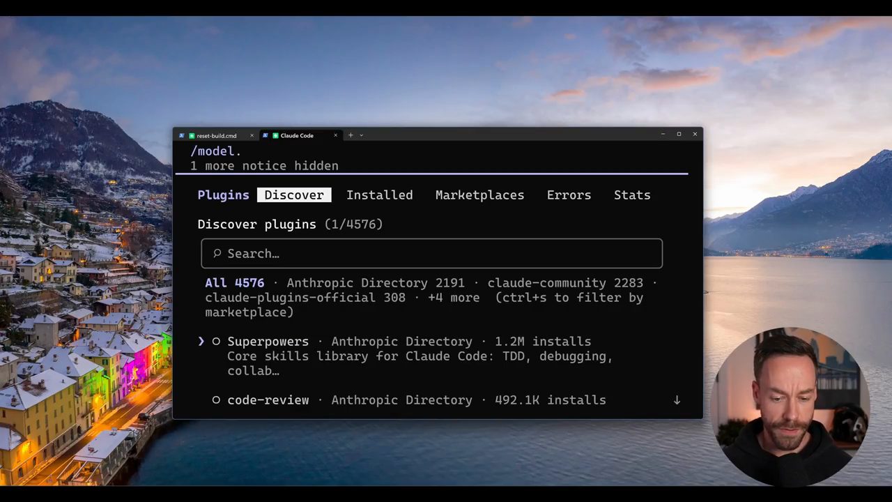Click the Discover plugins (1/4576) heading
The image size is (892, 502).
[x=290, y=225]
